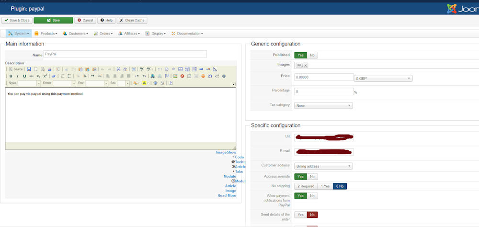This screenshot has width=479, height=227.
Task: Open the editor Size dropdown
Action: click(x=124, y=83)
